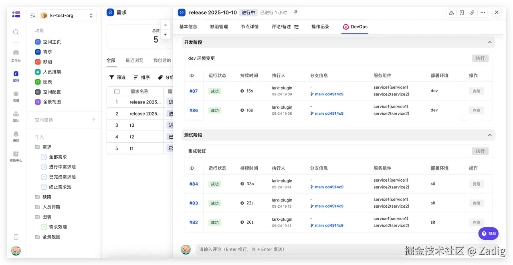Viewport: 513px width, 265px height.
Task: Go to 工作台 home icon
Action: tap(16, 55)
